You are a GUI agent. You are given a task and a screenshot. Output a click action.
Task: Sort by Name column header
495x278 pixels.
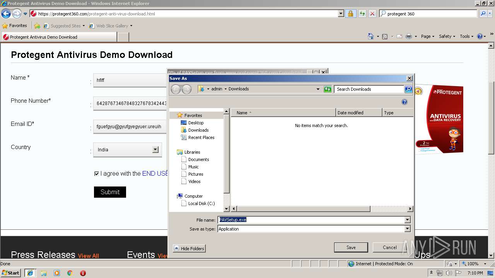[x=283, y=113]
